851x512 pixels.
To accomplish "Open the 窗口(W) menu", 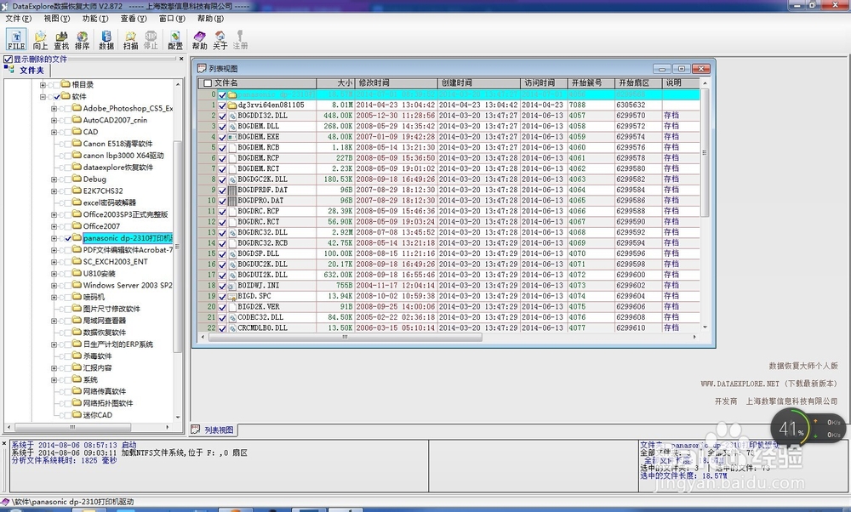I will 172,19.
